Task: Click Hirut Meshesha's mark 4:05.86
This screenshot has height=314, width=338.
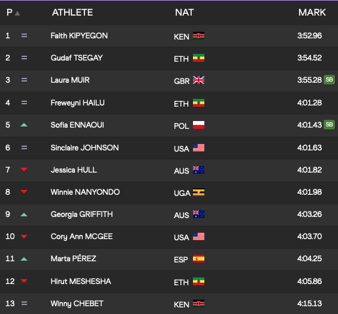Action: (x=309, y=281)
